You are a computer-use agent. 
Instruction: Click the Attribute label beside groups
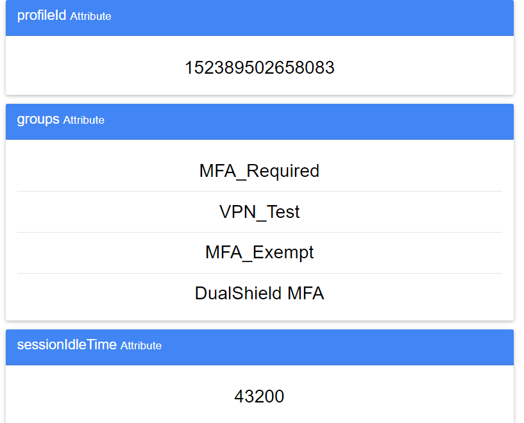click(x=83, y=120)
